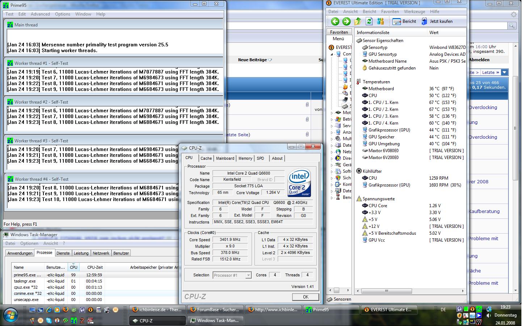Expand the Netzwerk tree node
This screenshot has height=326, width=529.
click(332, 152)
